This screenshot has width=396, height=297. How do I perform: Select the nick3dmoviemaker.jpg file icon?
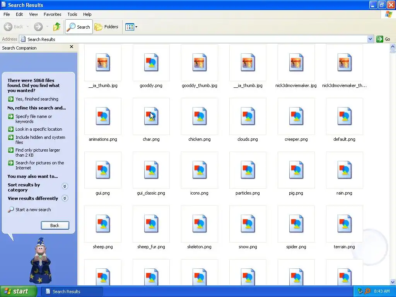coord(296,62)
